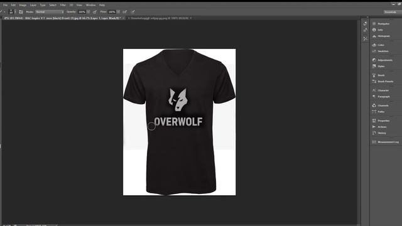The image size is (402, 226).
Task: Open the 3D menu
Action: click(x=71, y=5)
